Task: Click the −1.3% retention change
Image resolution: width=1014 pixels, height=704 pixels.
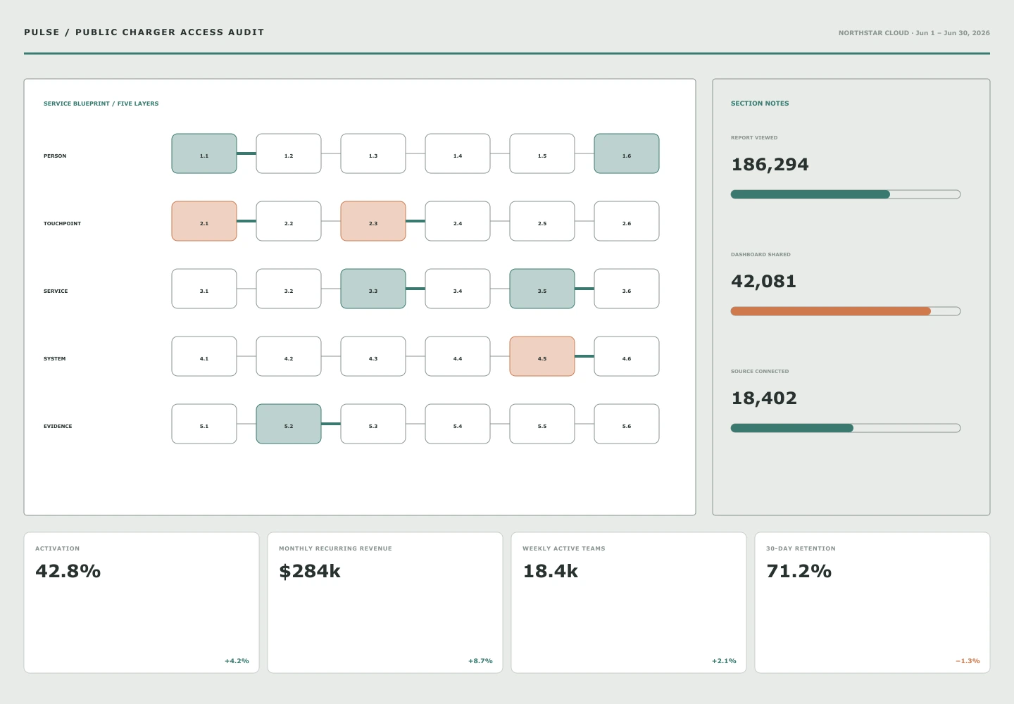Action: 968,661
